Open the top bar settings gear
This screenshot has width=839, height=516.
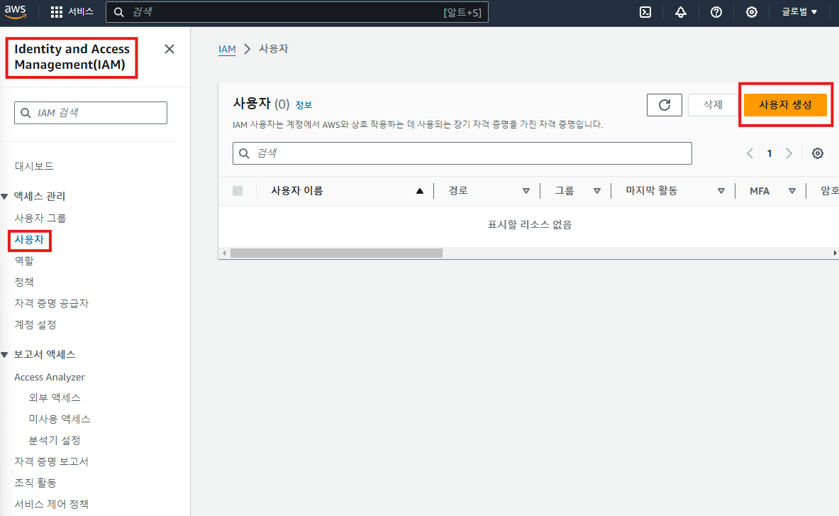click(x=751, y=12)
